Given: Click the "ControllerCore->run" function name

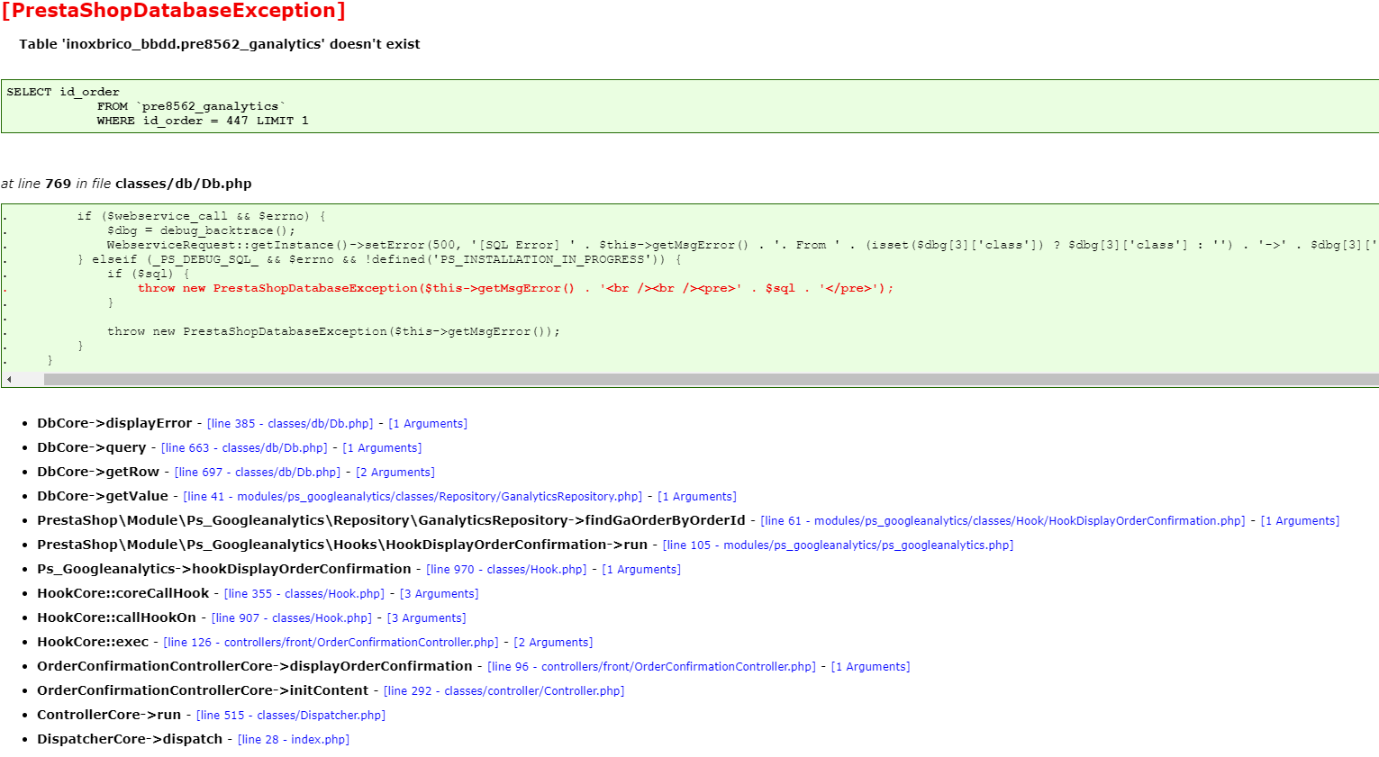Looking at the screenshot, I should tap(109, 715).
